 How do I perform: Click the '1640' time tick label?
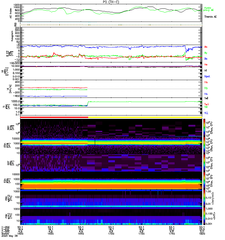pyautogui.click(x=81, y=234)
